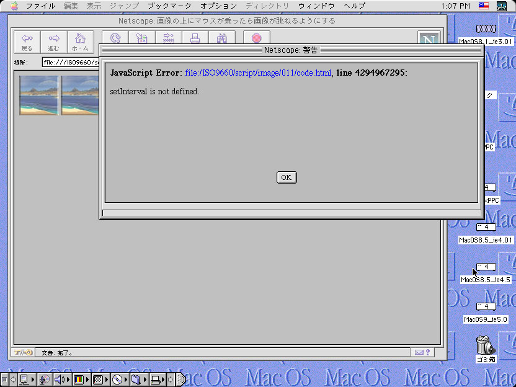Click the open location toolbar icon
This screenshot has width=516, height=387.
[x=169, y=38]
